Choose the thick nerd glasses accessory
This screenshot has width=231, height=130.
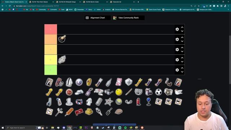pyautogui.click(x=109, y=92)
